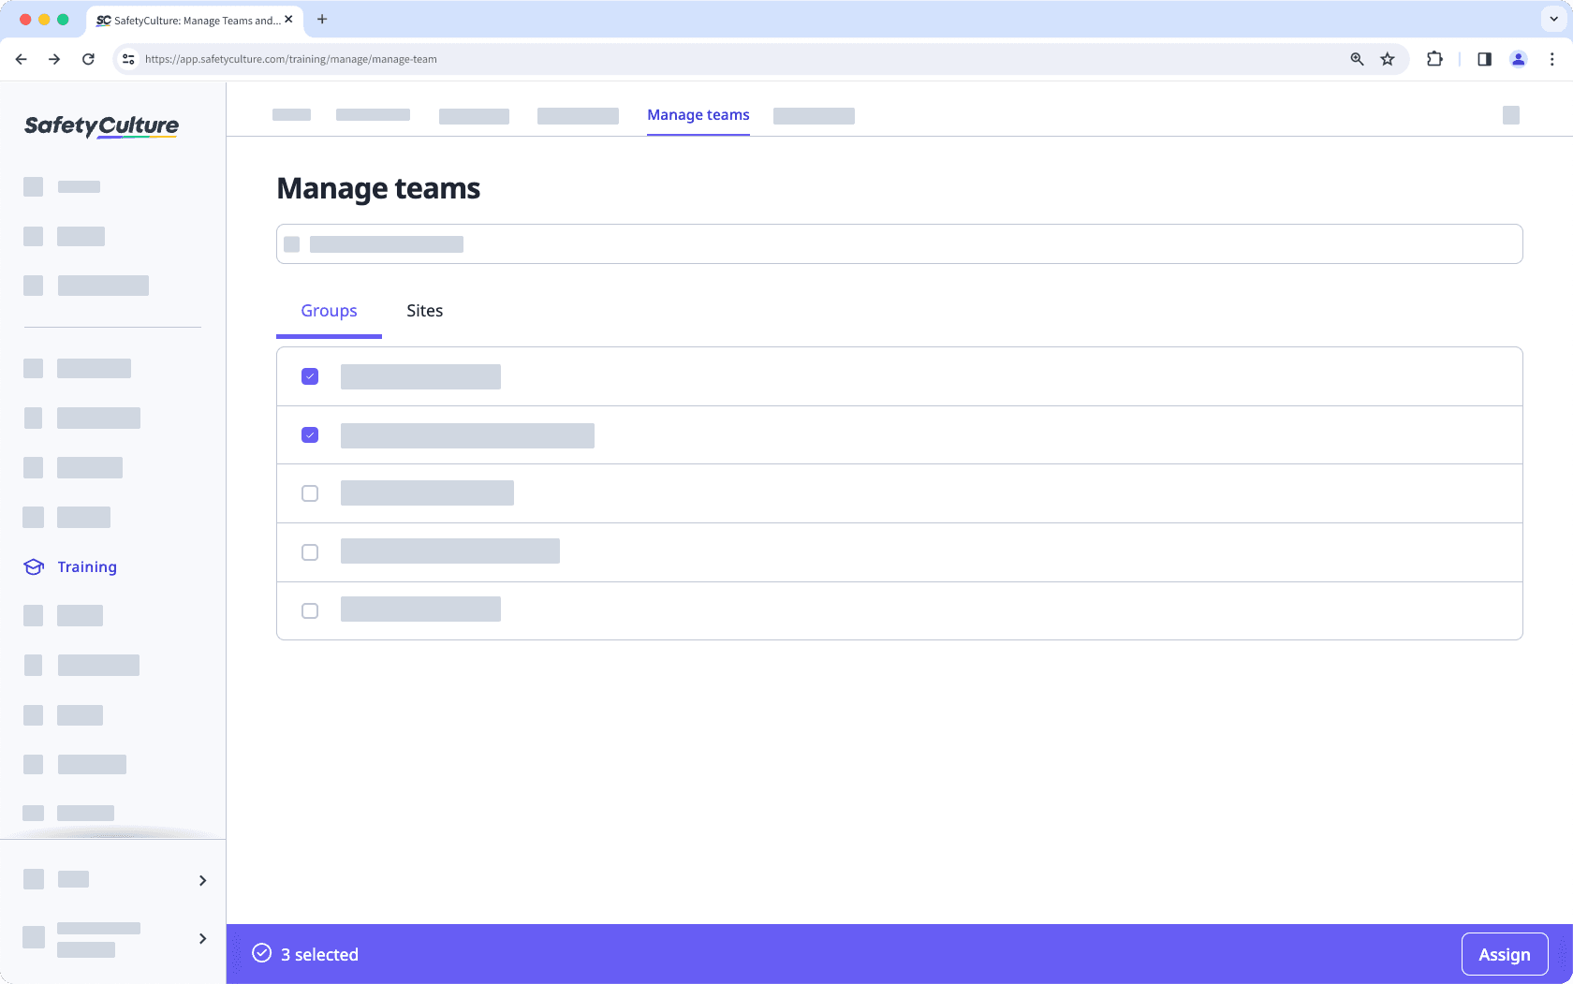Open the browser three-dot menu
The width and height of the screenshot is (1573, 984).
[x=1552, y=58]
